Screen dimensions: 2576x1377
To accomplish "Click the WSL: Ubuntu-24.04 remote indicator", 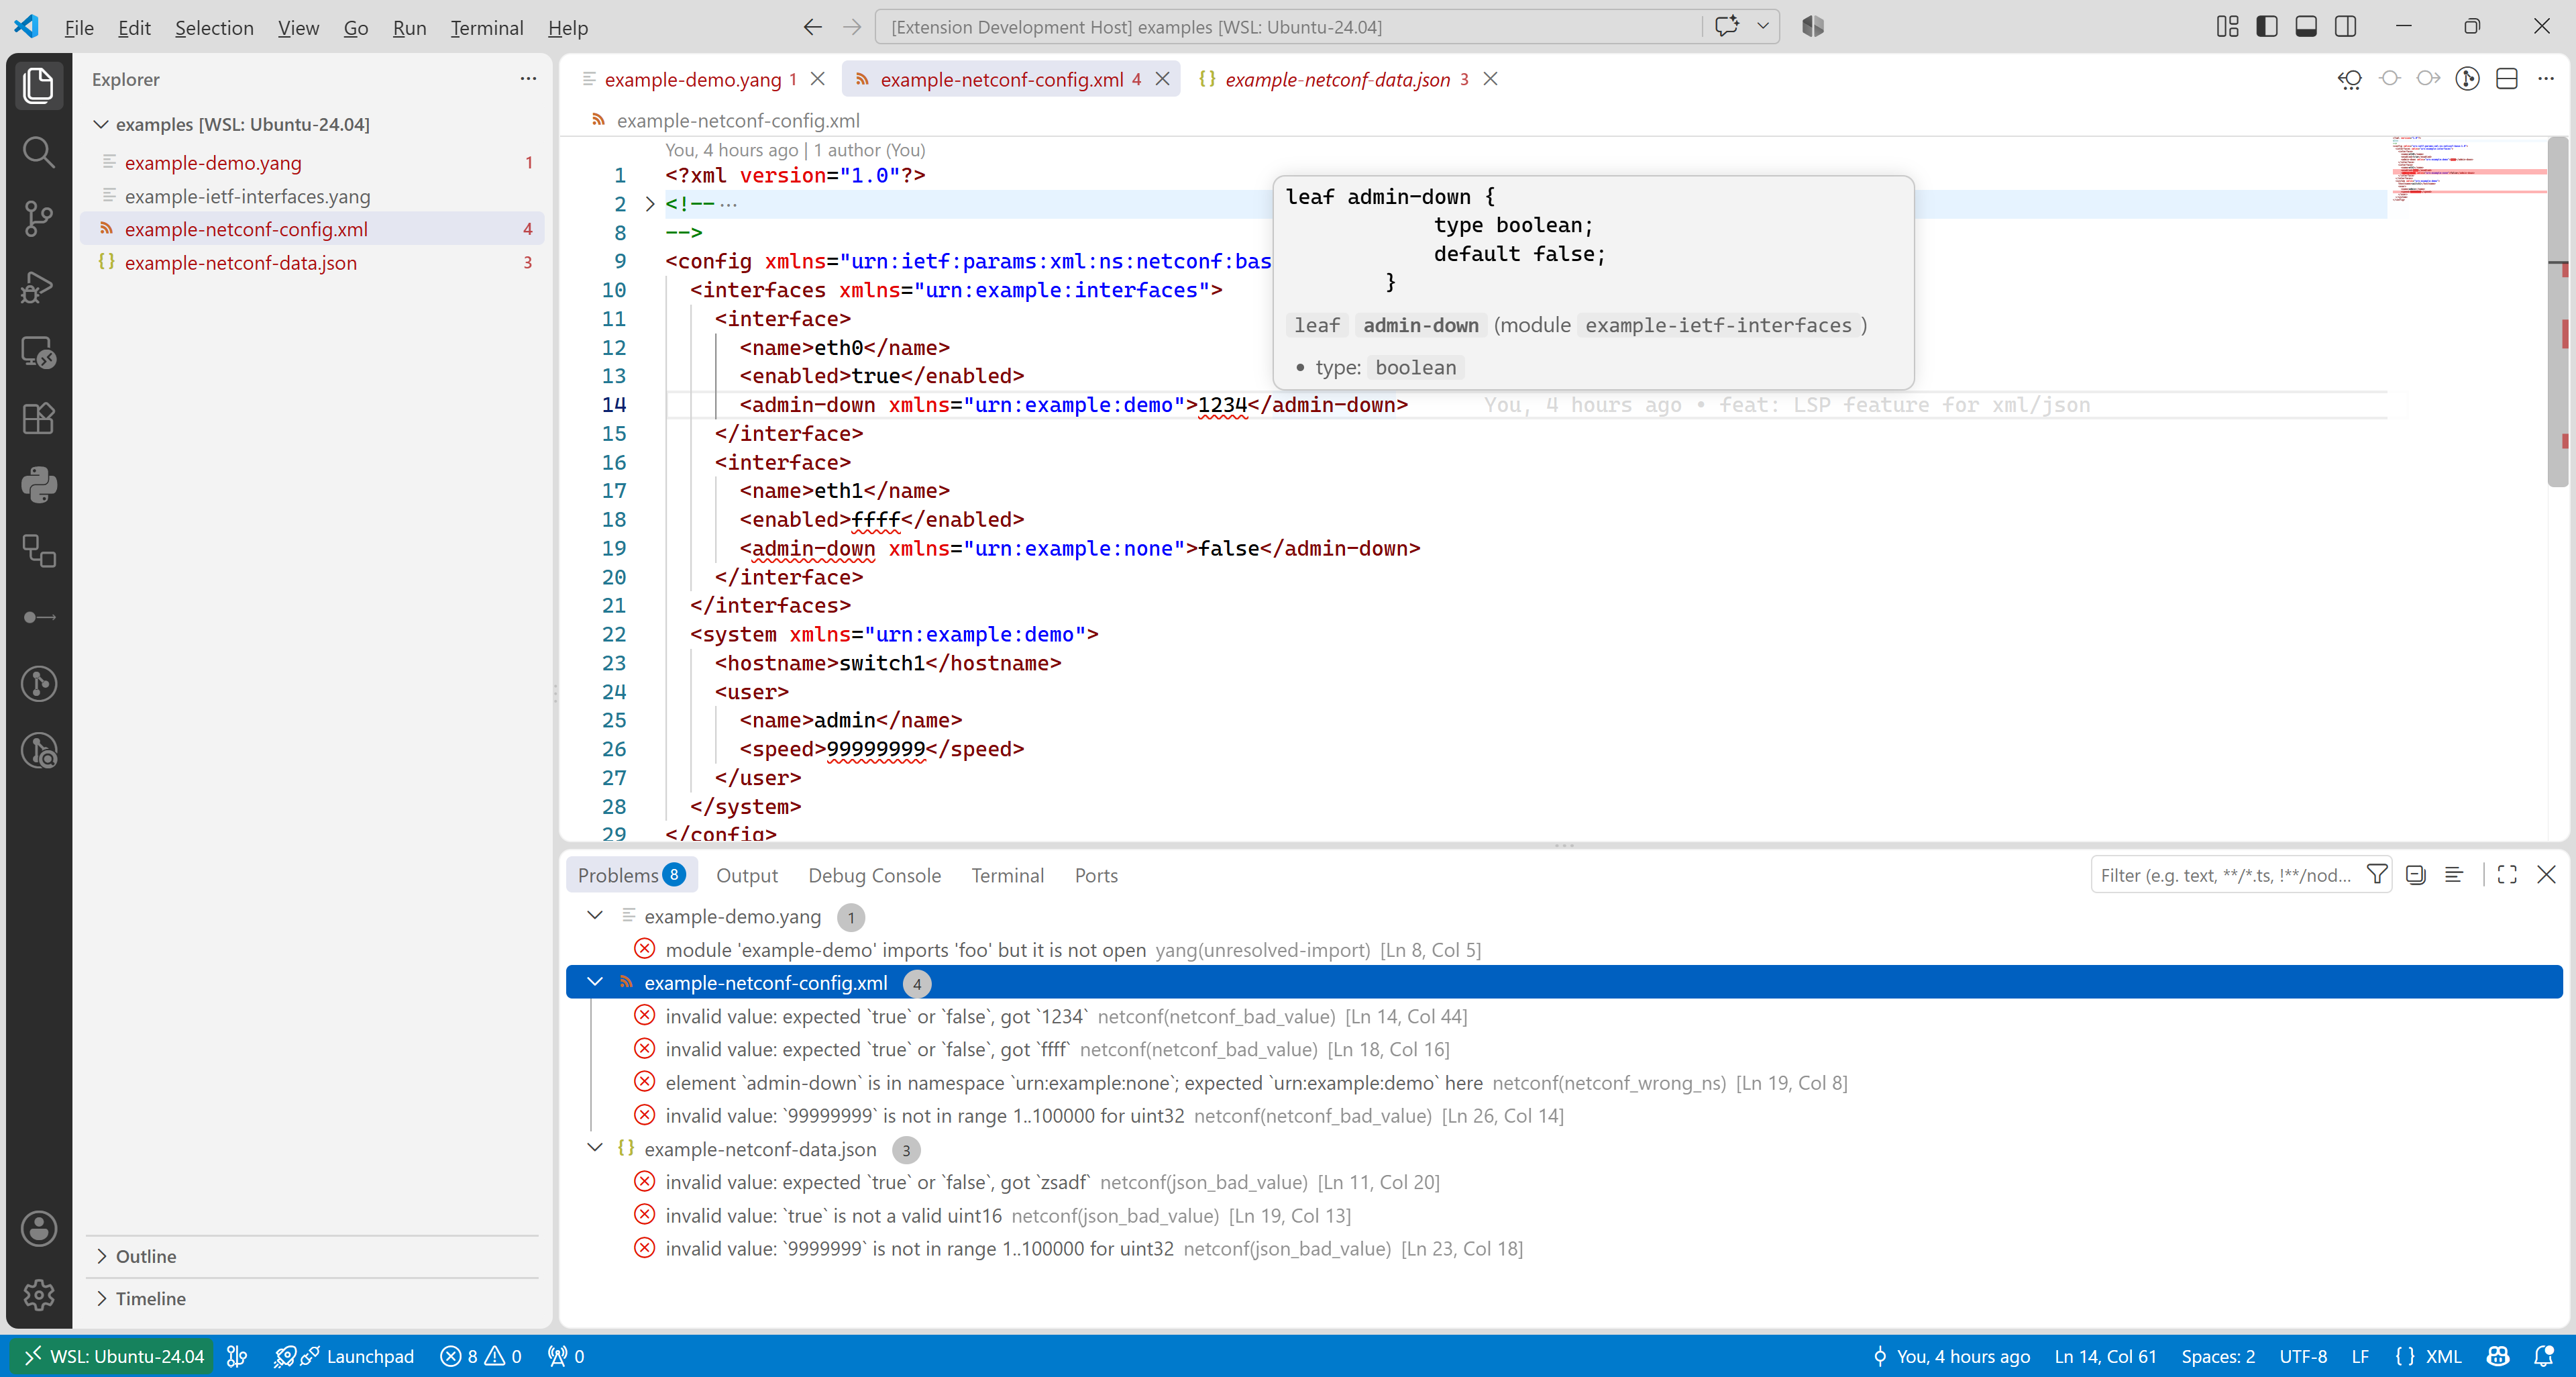I will tap(113, 1356).
